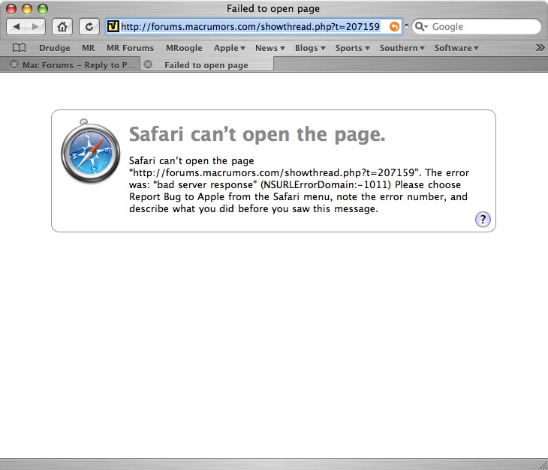Open the MRoogle bookmark
The image size is (548, 470).
pyautogui.click(x=184, y=48)
